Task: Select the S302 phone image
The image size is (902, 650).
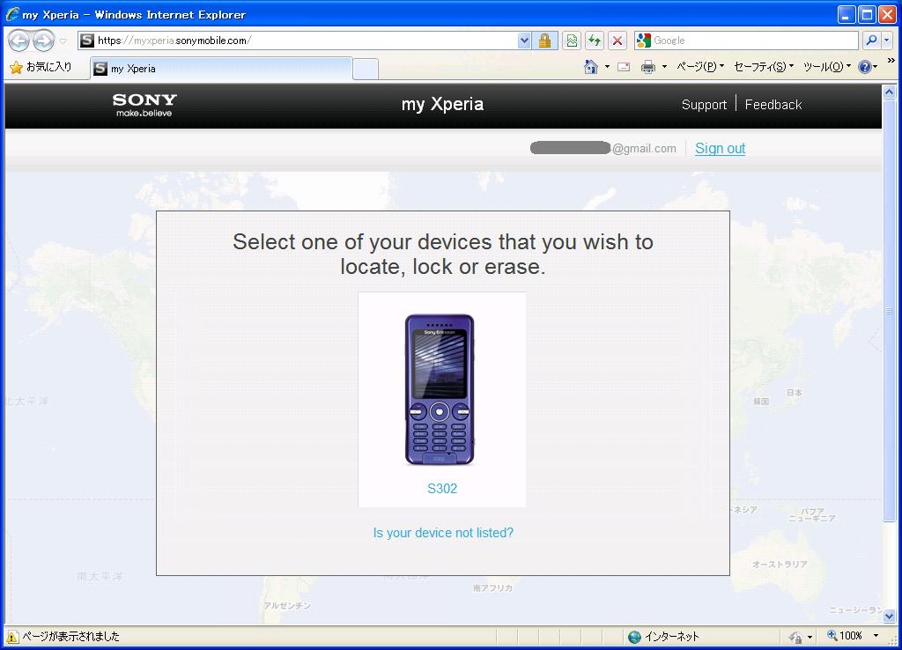Action: (x=440, y=389)
